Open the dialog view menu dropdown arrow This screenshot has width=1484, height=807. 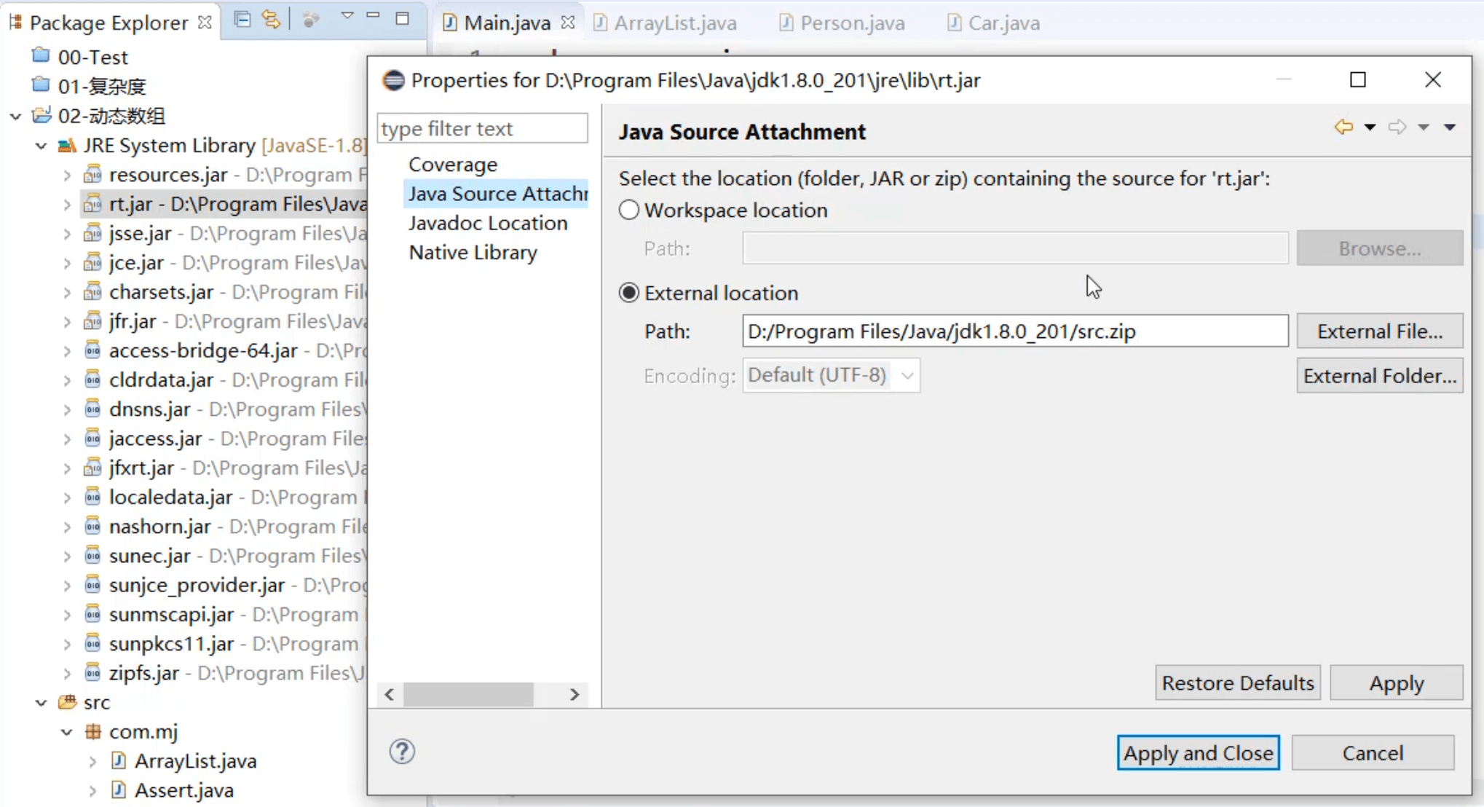1450,127
